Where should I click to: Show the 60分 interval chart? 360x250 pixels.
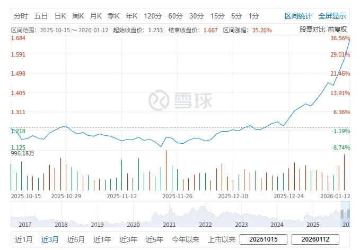pos(175,16)
